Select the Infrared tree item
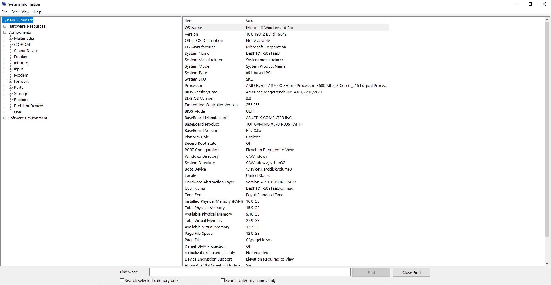The image size is (551, 285). (21, 63)
